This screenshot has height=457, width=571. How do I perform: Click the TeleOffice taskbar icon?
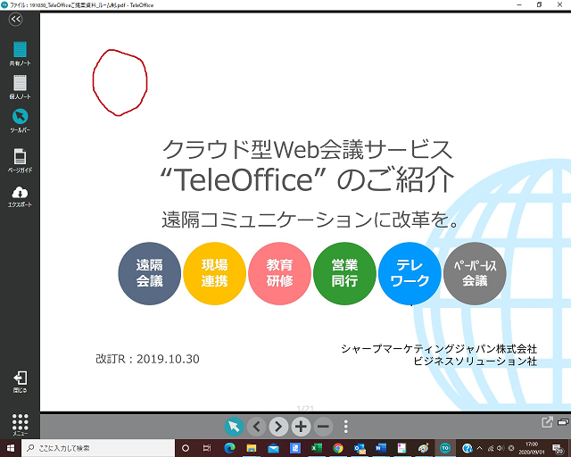[x=445, y=448]
